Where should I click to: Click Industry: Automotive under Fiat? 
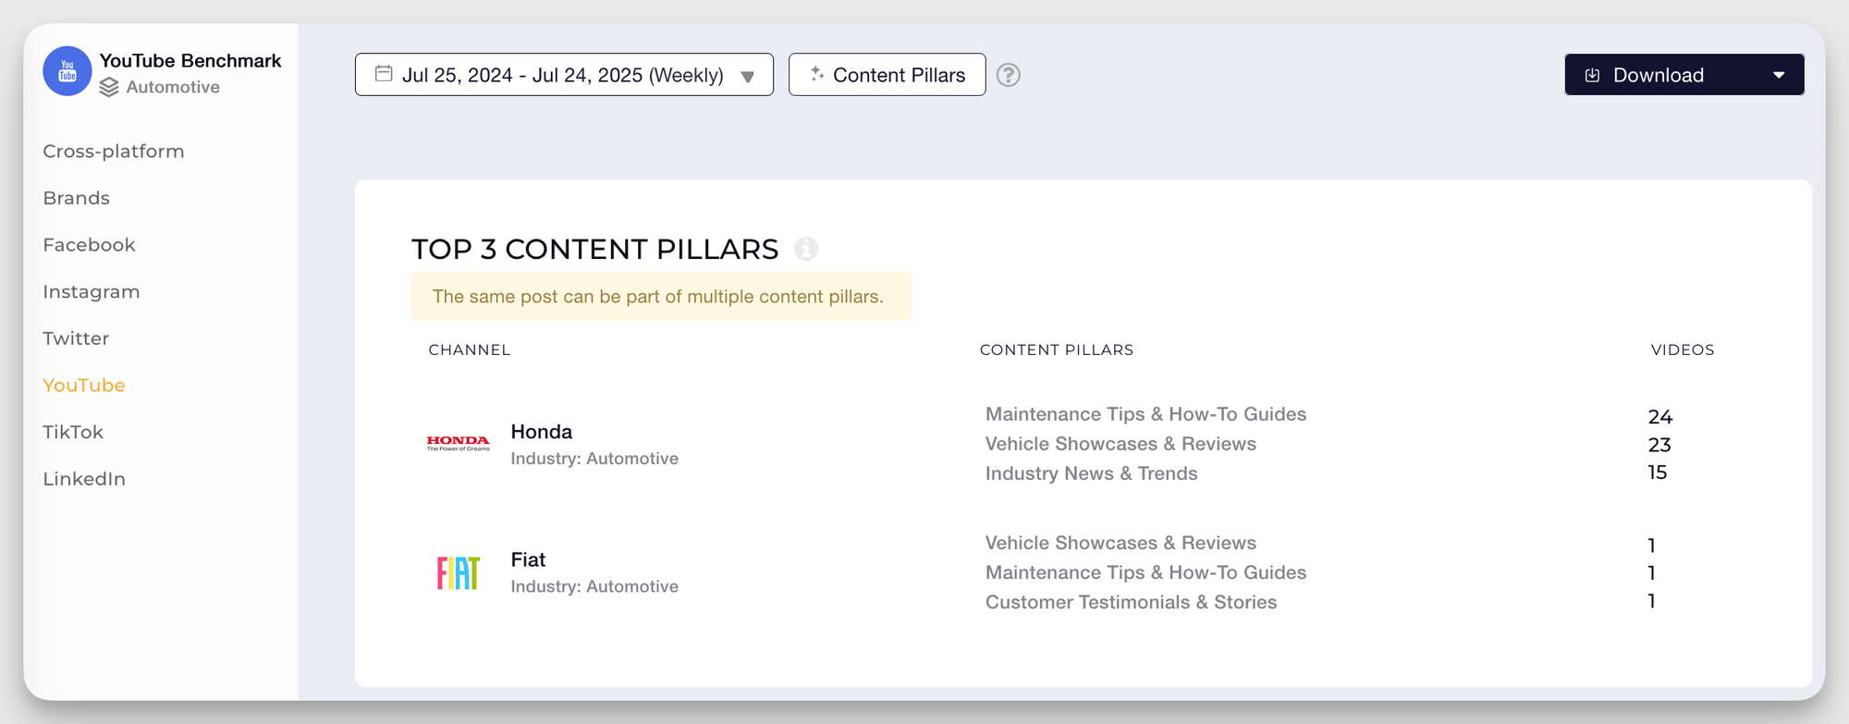[594, 586]
